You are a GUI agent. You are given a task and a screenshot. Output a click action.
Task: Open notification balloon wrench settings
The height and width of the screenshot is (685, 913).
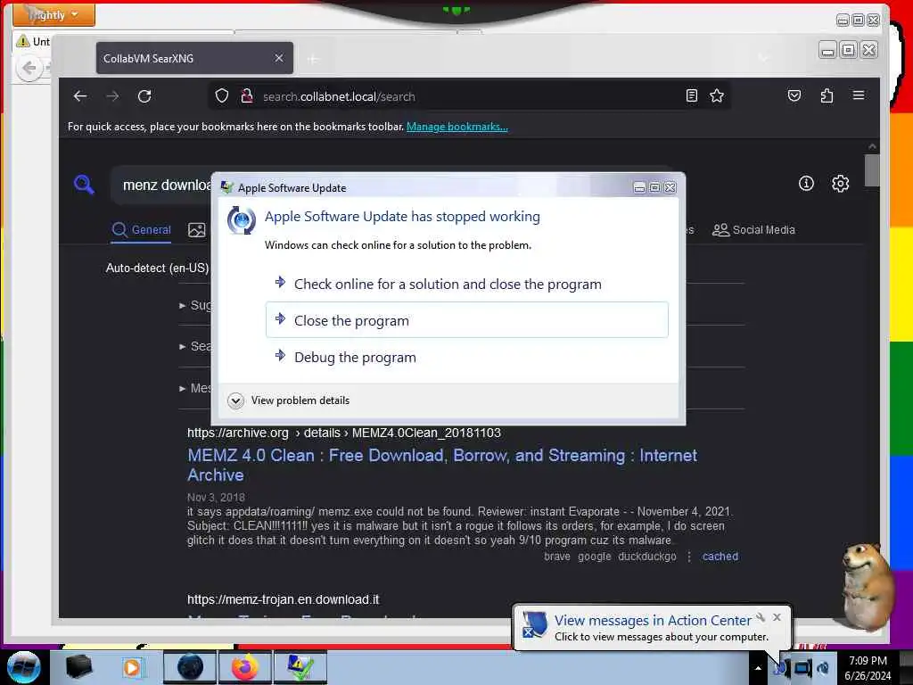click(x=761, y=617)
